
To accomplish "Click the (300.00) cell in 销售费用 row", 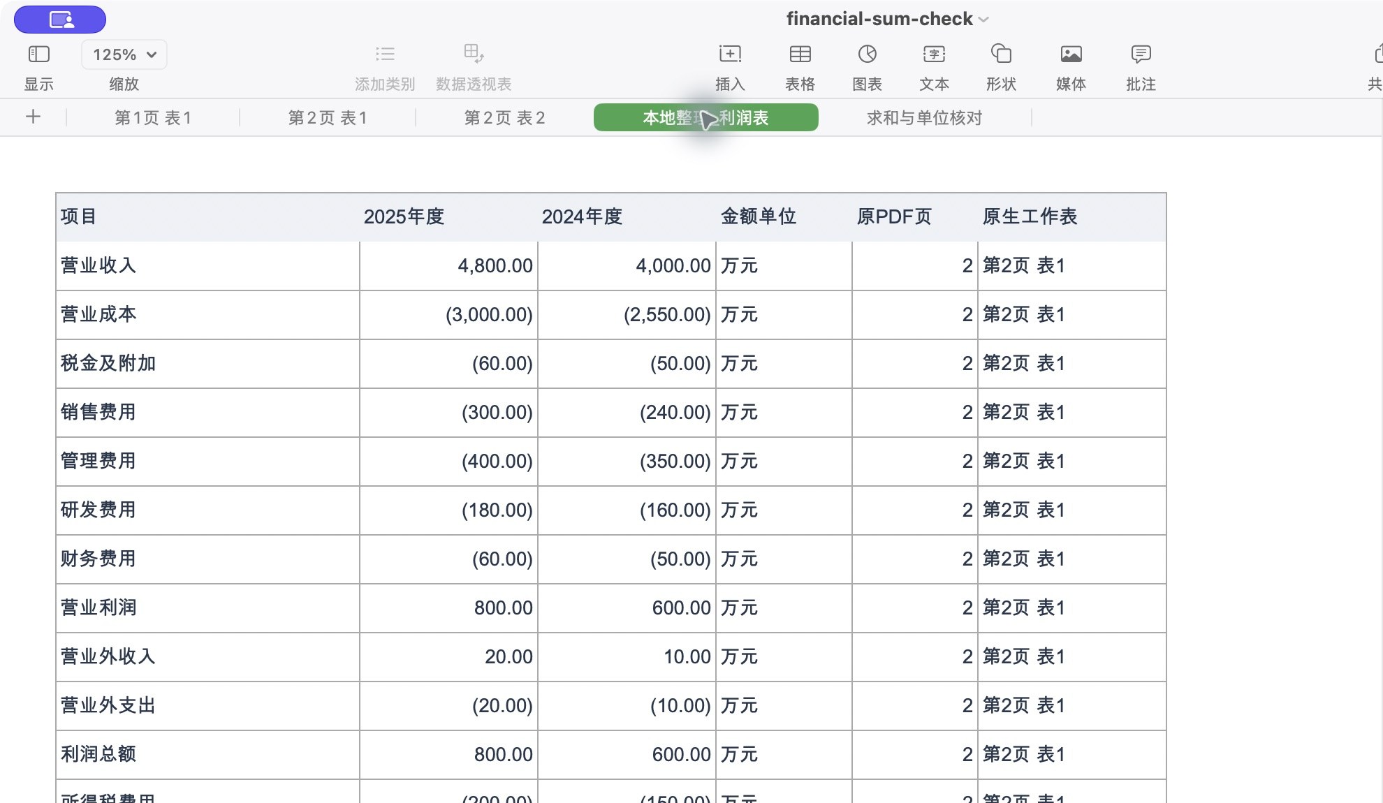I will point(448,413).
